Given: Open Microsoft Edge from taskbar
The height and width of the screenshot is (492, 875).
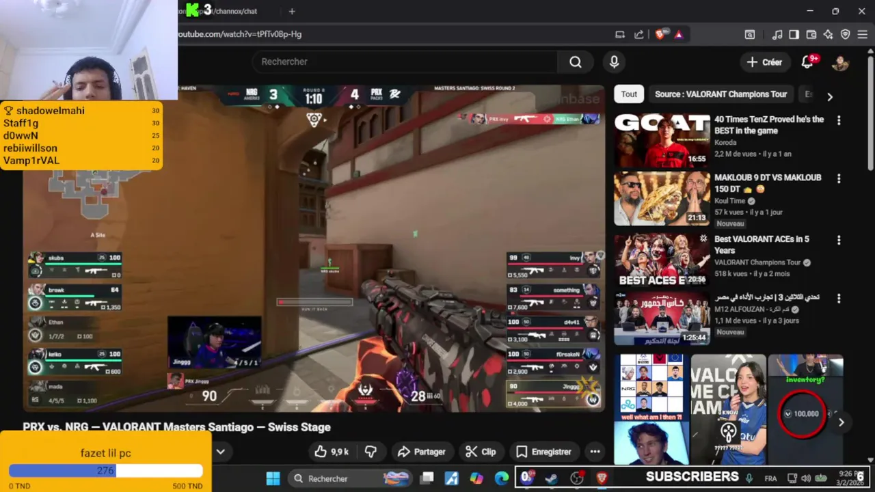Looking at the screenshot, I should [501, 478].
